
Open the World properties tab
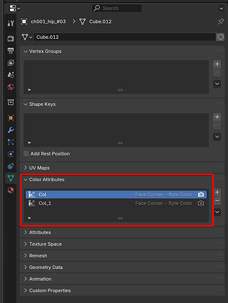click(11, 87)
